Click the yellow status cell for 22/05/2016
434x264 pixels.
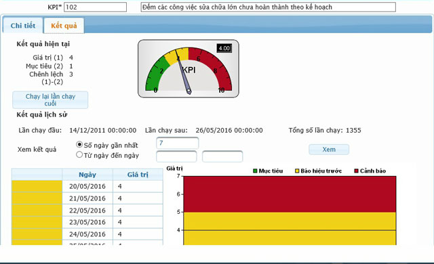[x=37, y=211]
